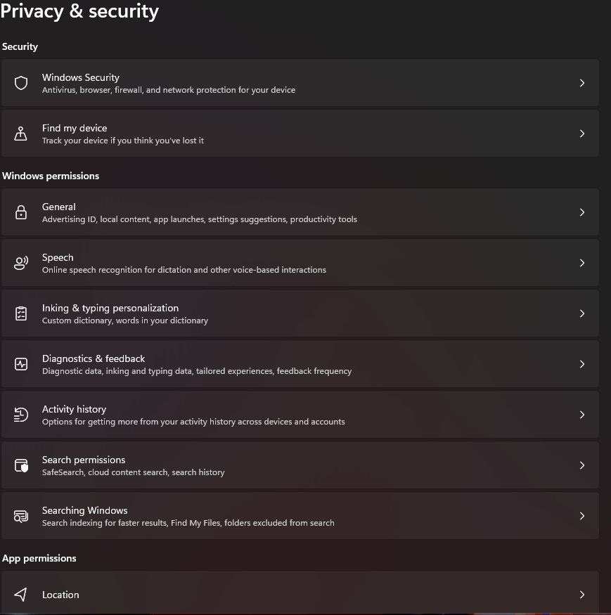Expand Windows Security using its chevron
611x615 pixels.
581,83
